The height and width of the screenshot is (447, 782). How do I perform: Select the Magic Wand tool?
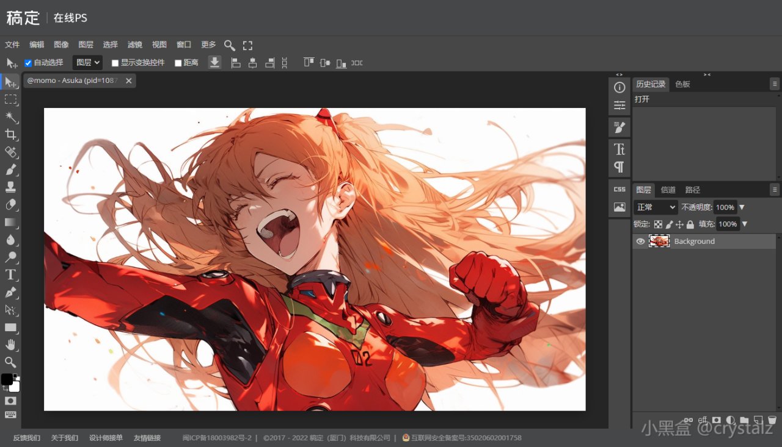(x=10, y=116)
